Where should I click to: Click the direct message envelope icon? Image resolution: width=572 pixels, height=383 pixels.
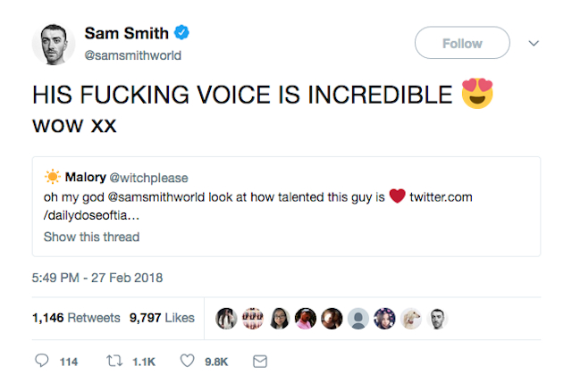point(260,362)
